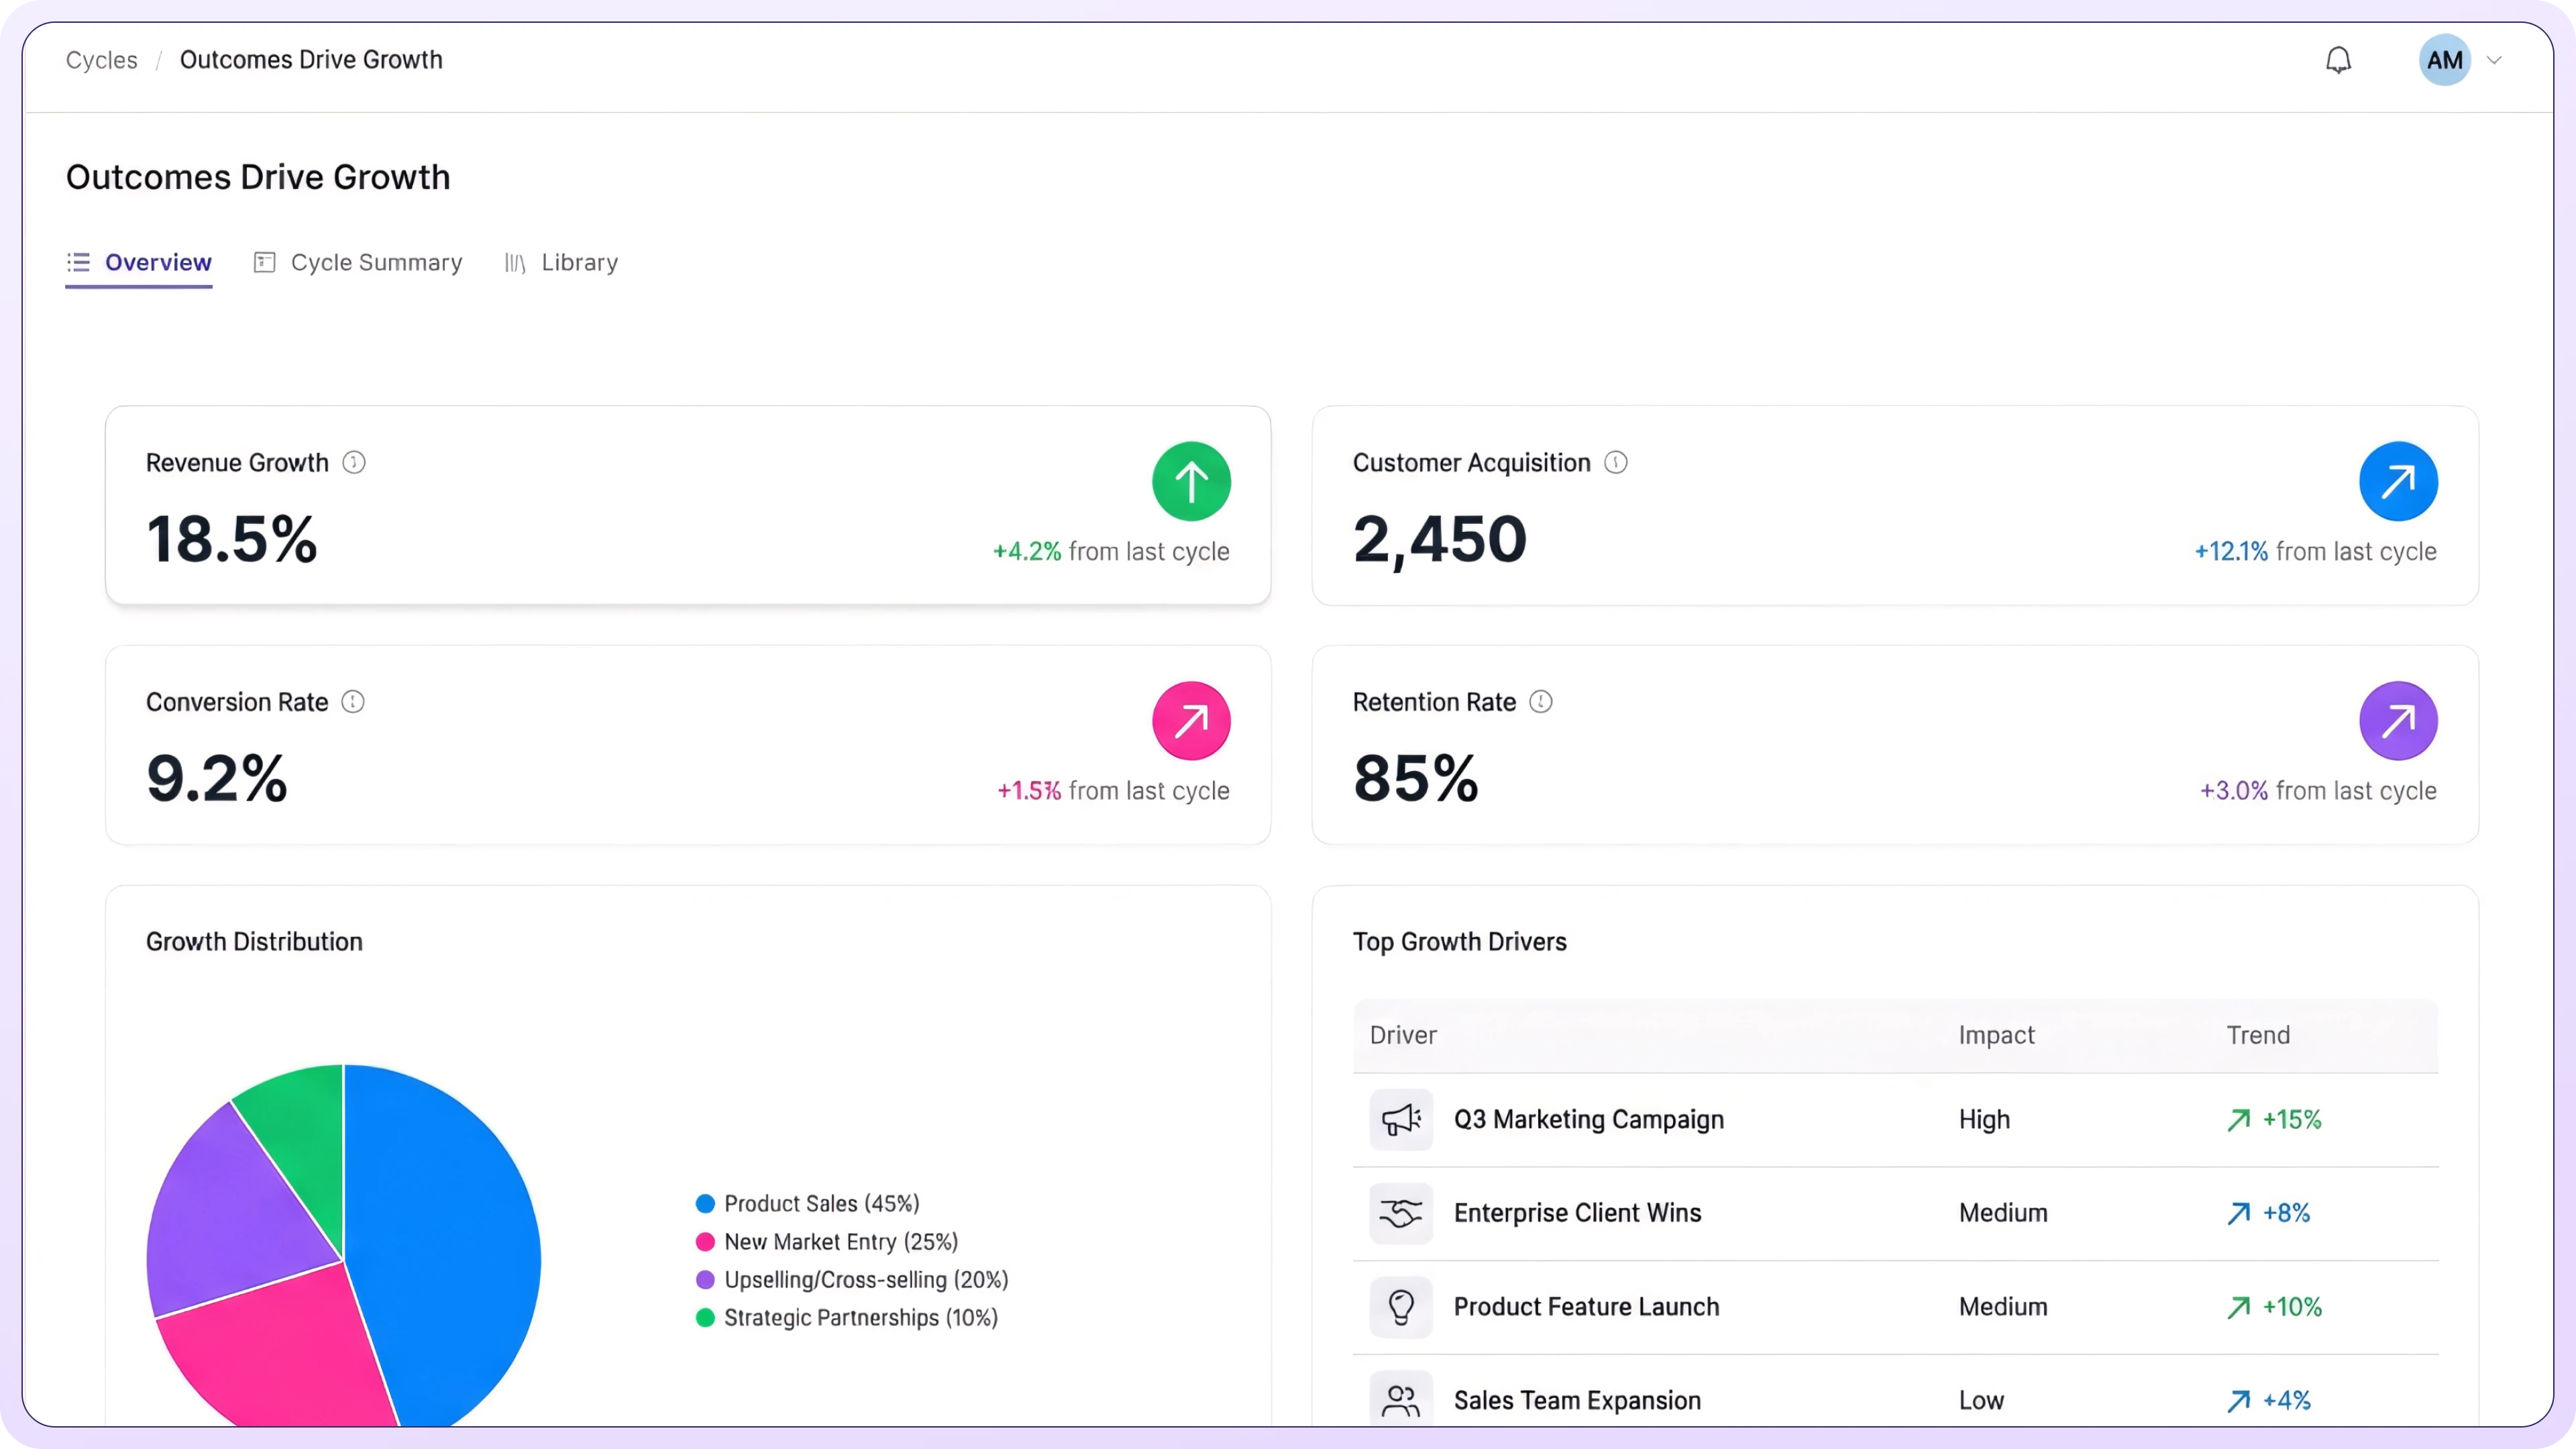This screenshot has height=1449, width=2576.
Task: Expand the account menu chevron
Action: tap(2495, 60)
